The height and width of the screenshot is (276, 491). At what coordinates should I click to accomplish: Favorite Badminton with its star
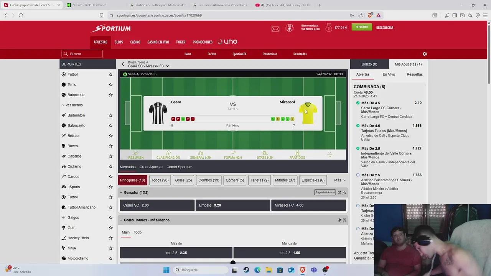point(110,115)
